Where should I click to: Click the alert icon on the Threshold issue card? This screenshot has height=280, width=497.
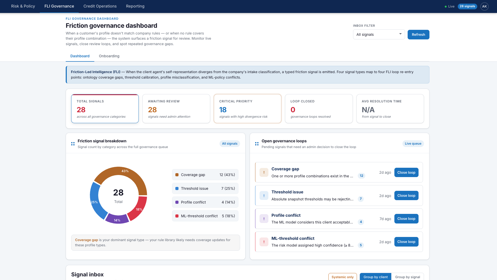pos(264,195)
